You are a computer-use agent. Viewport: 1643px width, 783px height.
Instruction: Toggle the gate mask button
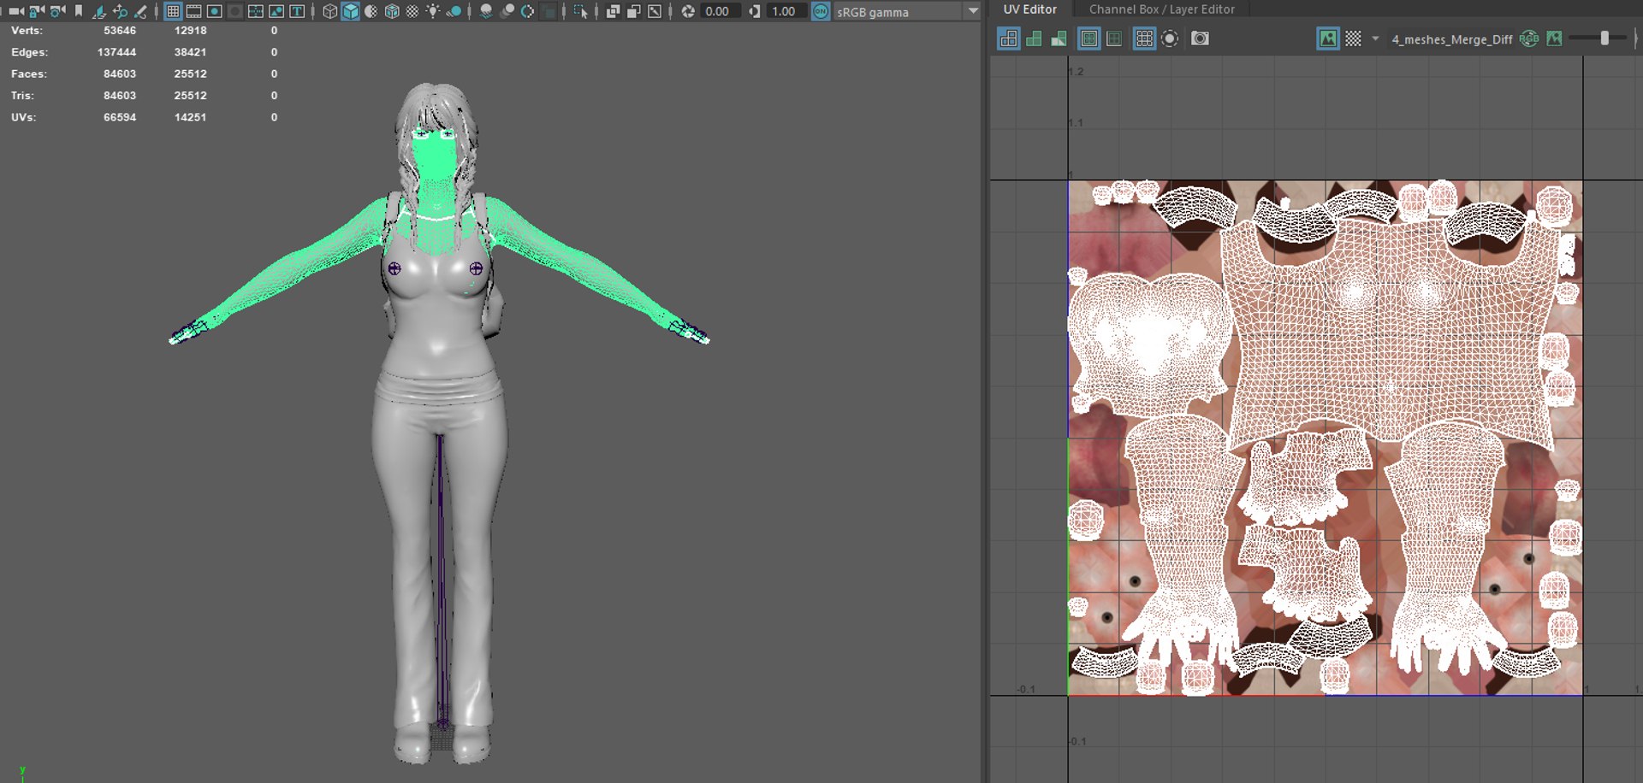[x=234, y=11]
